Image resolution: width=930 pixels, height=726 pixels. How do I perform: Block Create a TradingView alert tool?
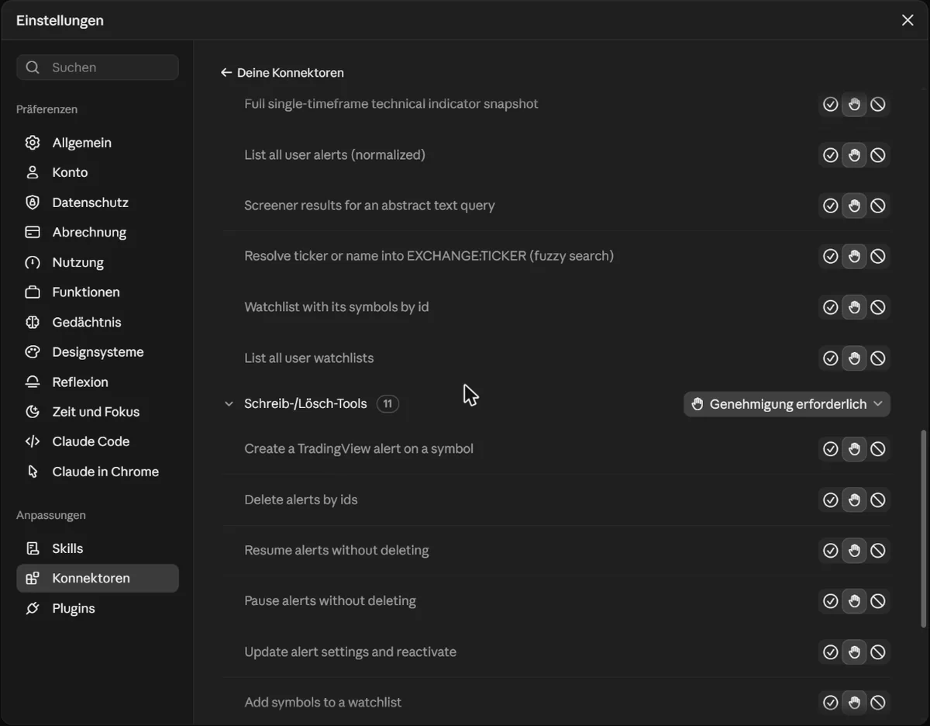tap(878, 449)
